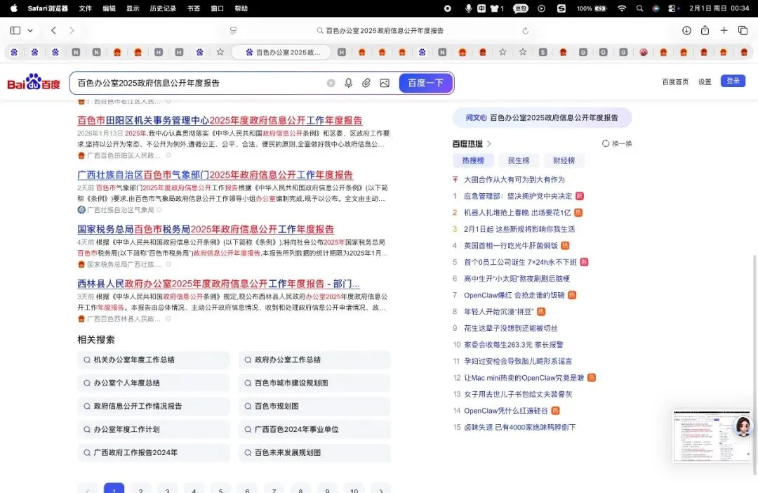Go to results page 2
The width and height of the screenshot is (758, 493).
[140, 489]
